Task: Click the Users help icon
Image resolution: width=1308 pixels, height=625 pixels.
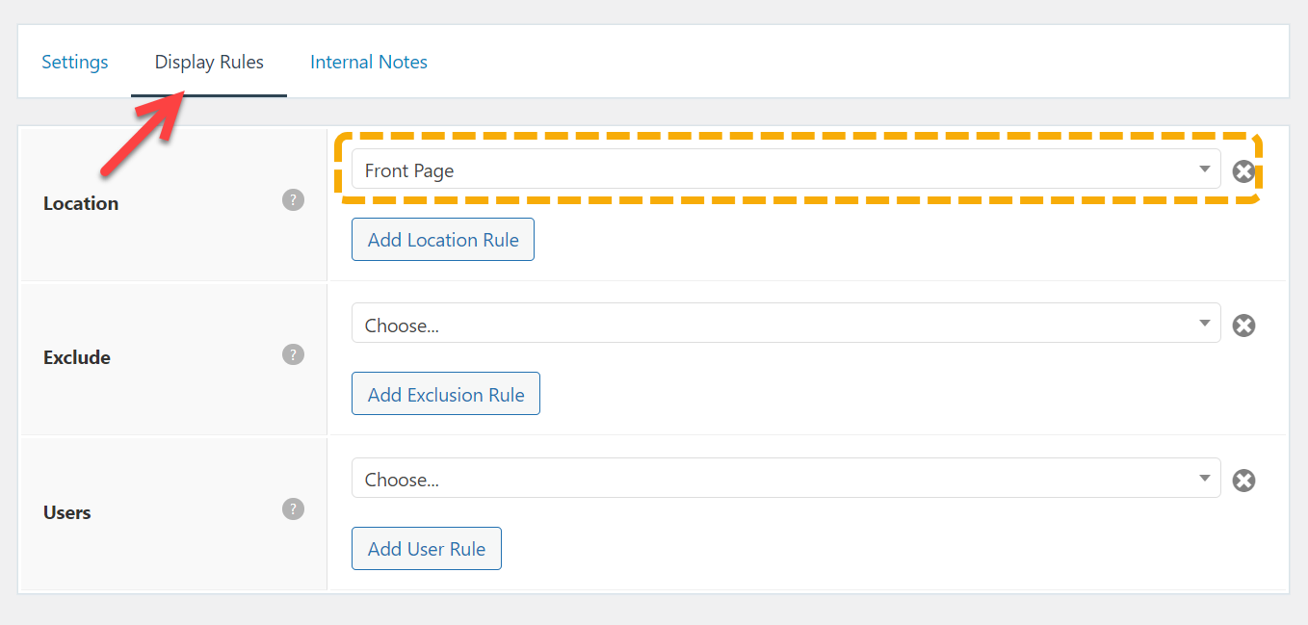Action: tap(293, 508)
